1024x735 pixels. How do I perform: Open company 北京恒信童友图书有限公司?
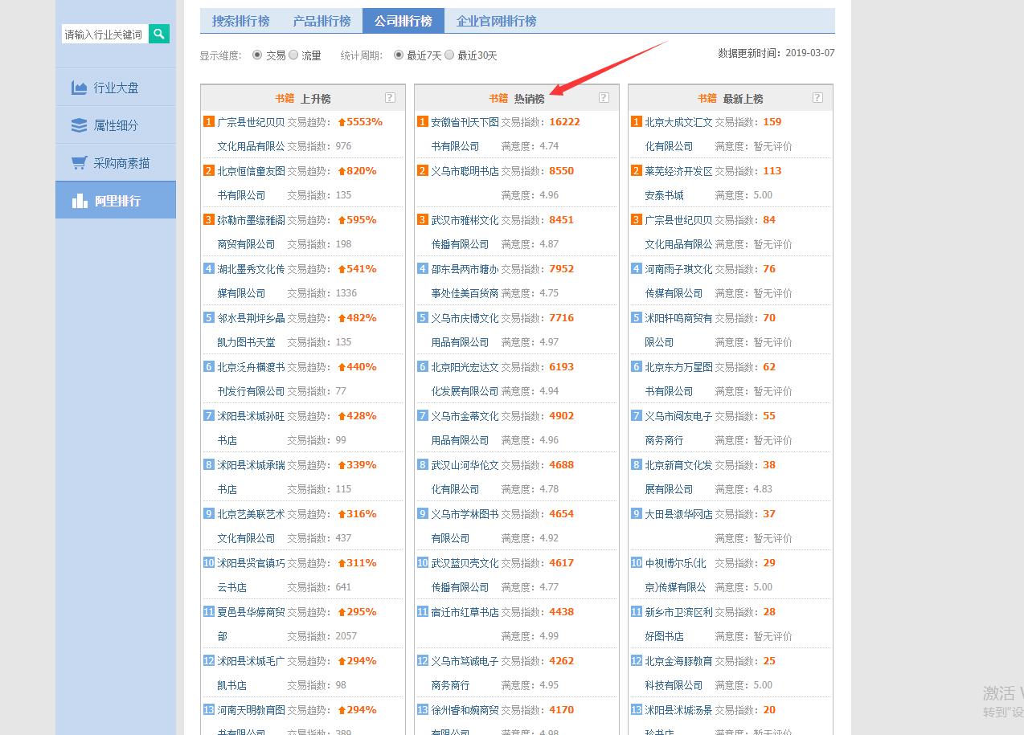(251, 183)
